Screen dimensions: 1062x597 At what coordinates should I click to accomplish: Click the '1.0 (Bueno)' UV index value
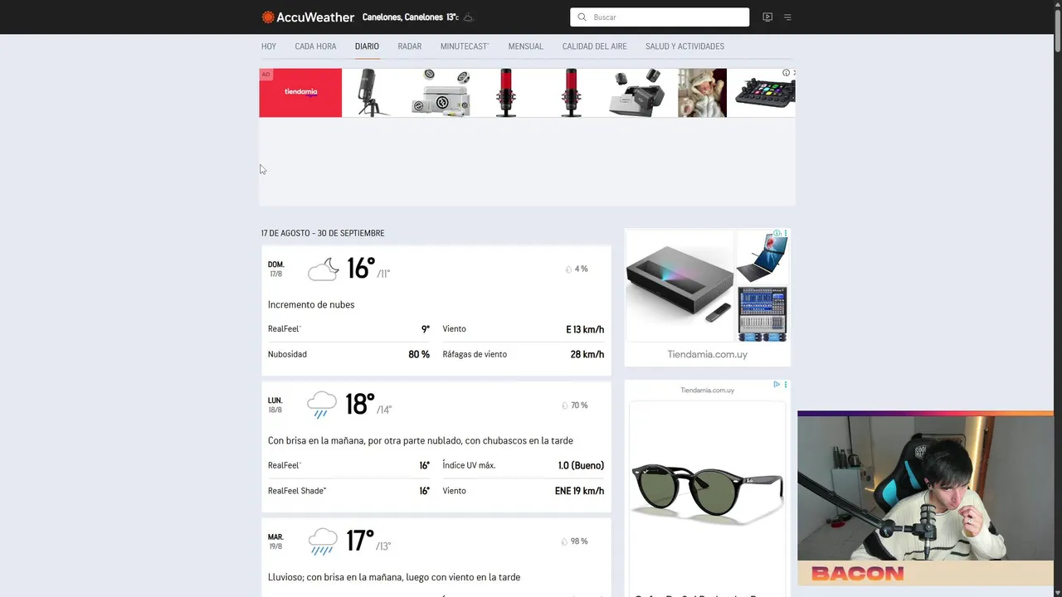click(581, 465)
